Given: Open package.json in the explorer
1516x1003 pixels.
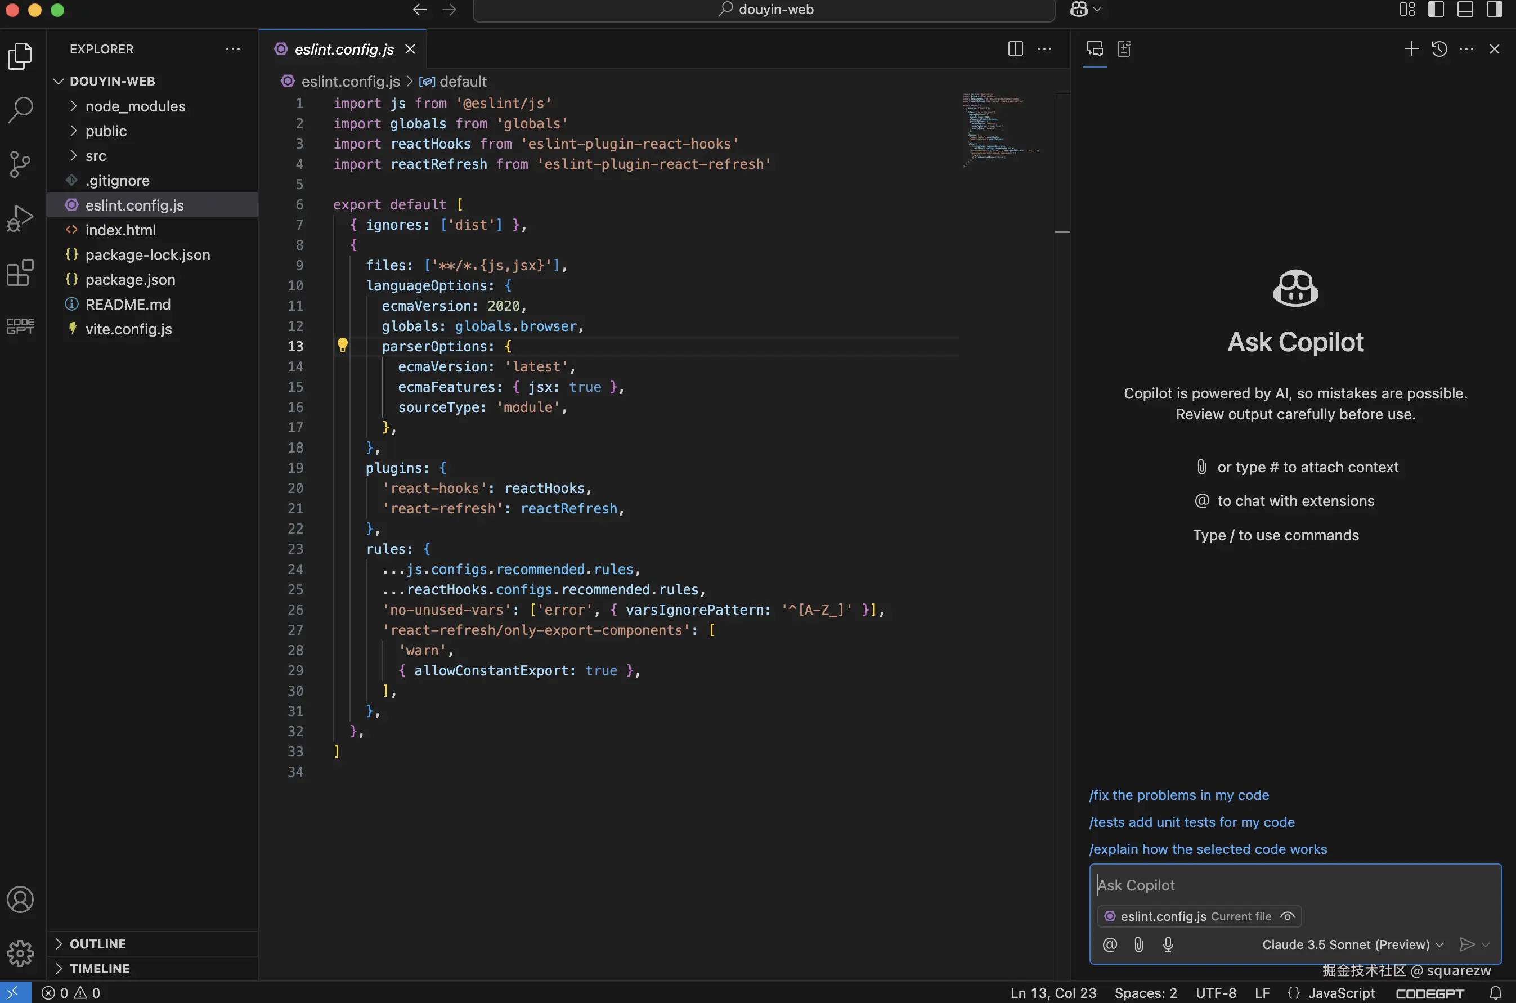Looking at the screenshot, I should (130, 280).
